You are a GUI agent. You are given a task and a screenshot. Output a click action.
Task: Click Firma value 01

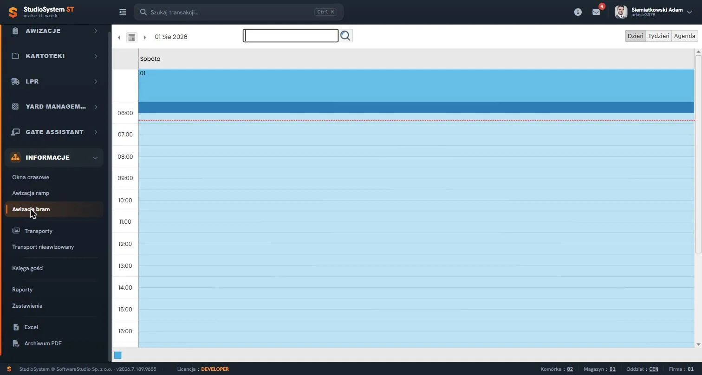(691, 369)
